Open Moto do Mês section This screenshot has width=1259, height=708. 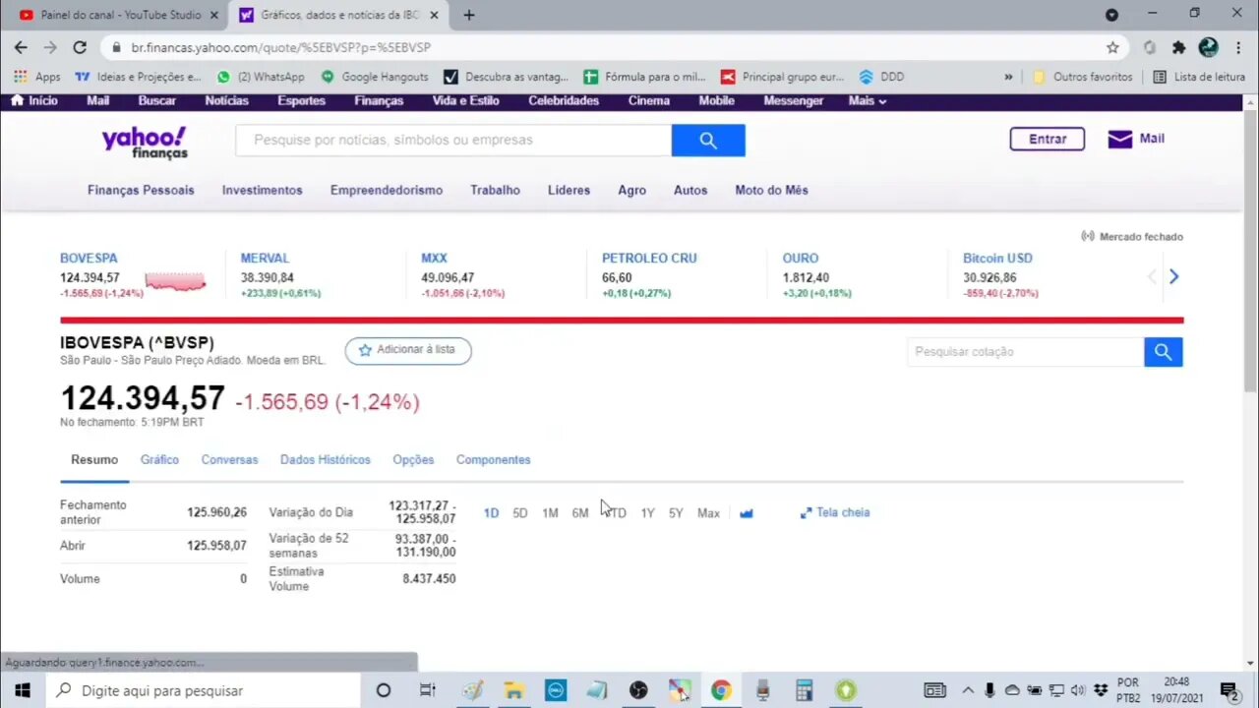[x=771, y=190]
